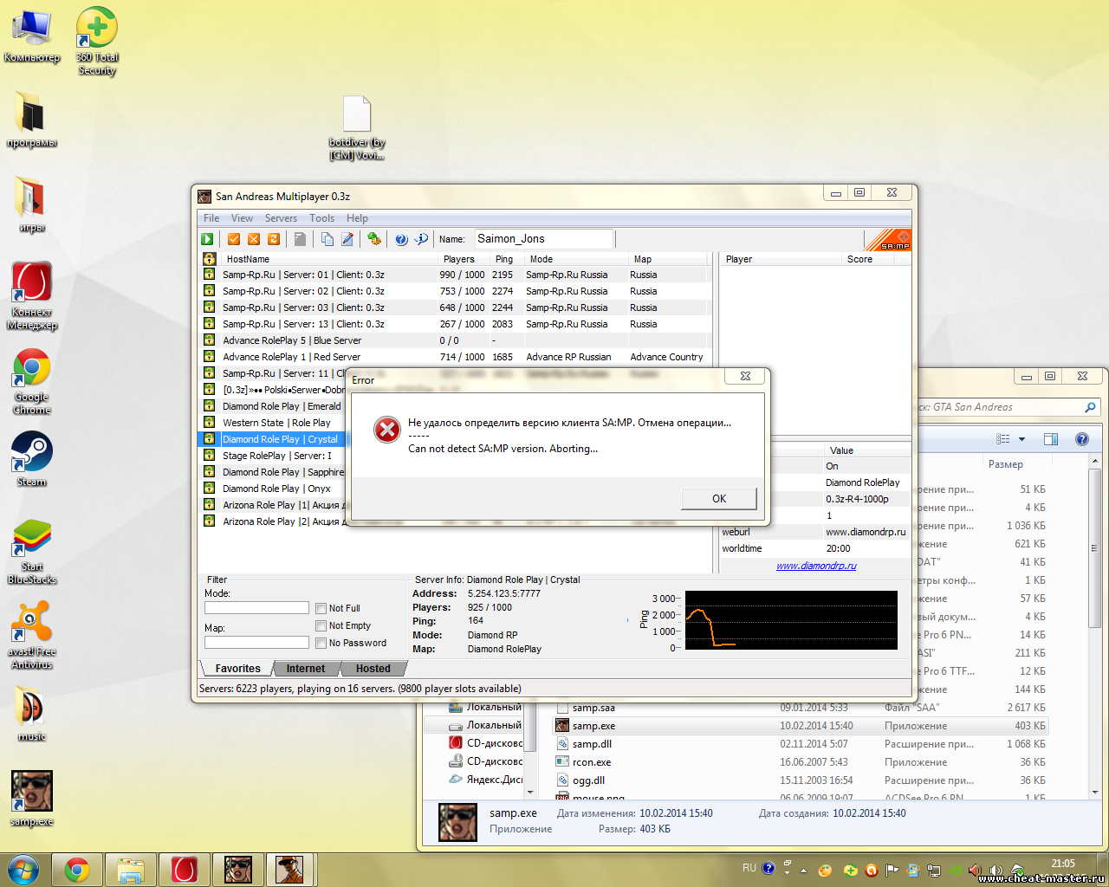The height and width of the screenshot is (887, 1109).
Task: Check the No Password filter option
Action: [321, 643]
